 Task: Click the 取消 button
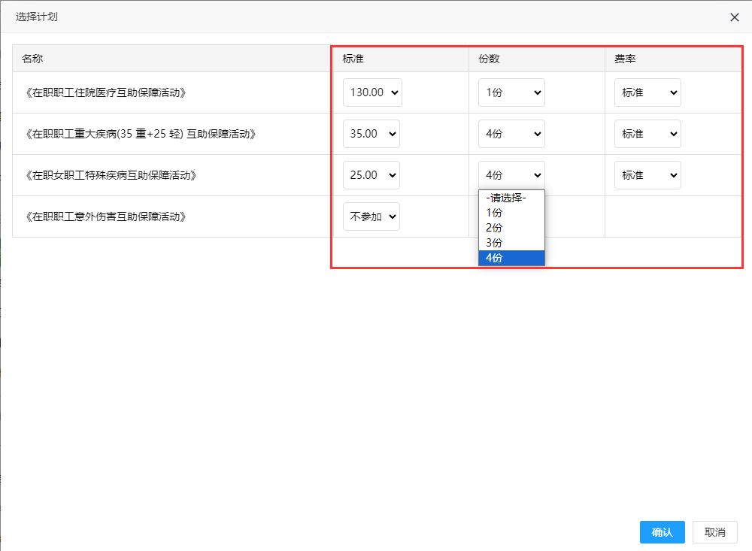pos(714,532)
